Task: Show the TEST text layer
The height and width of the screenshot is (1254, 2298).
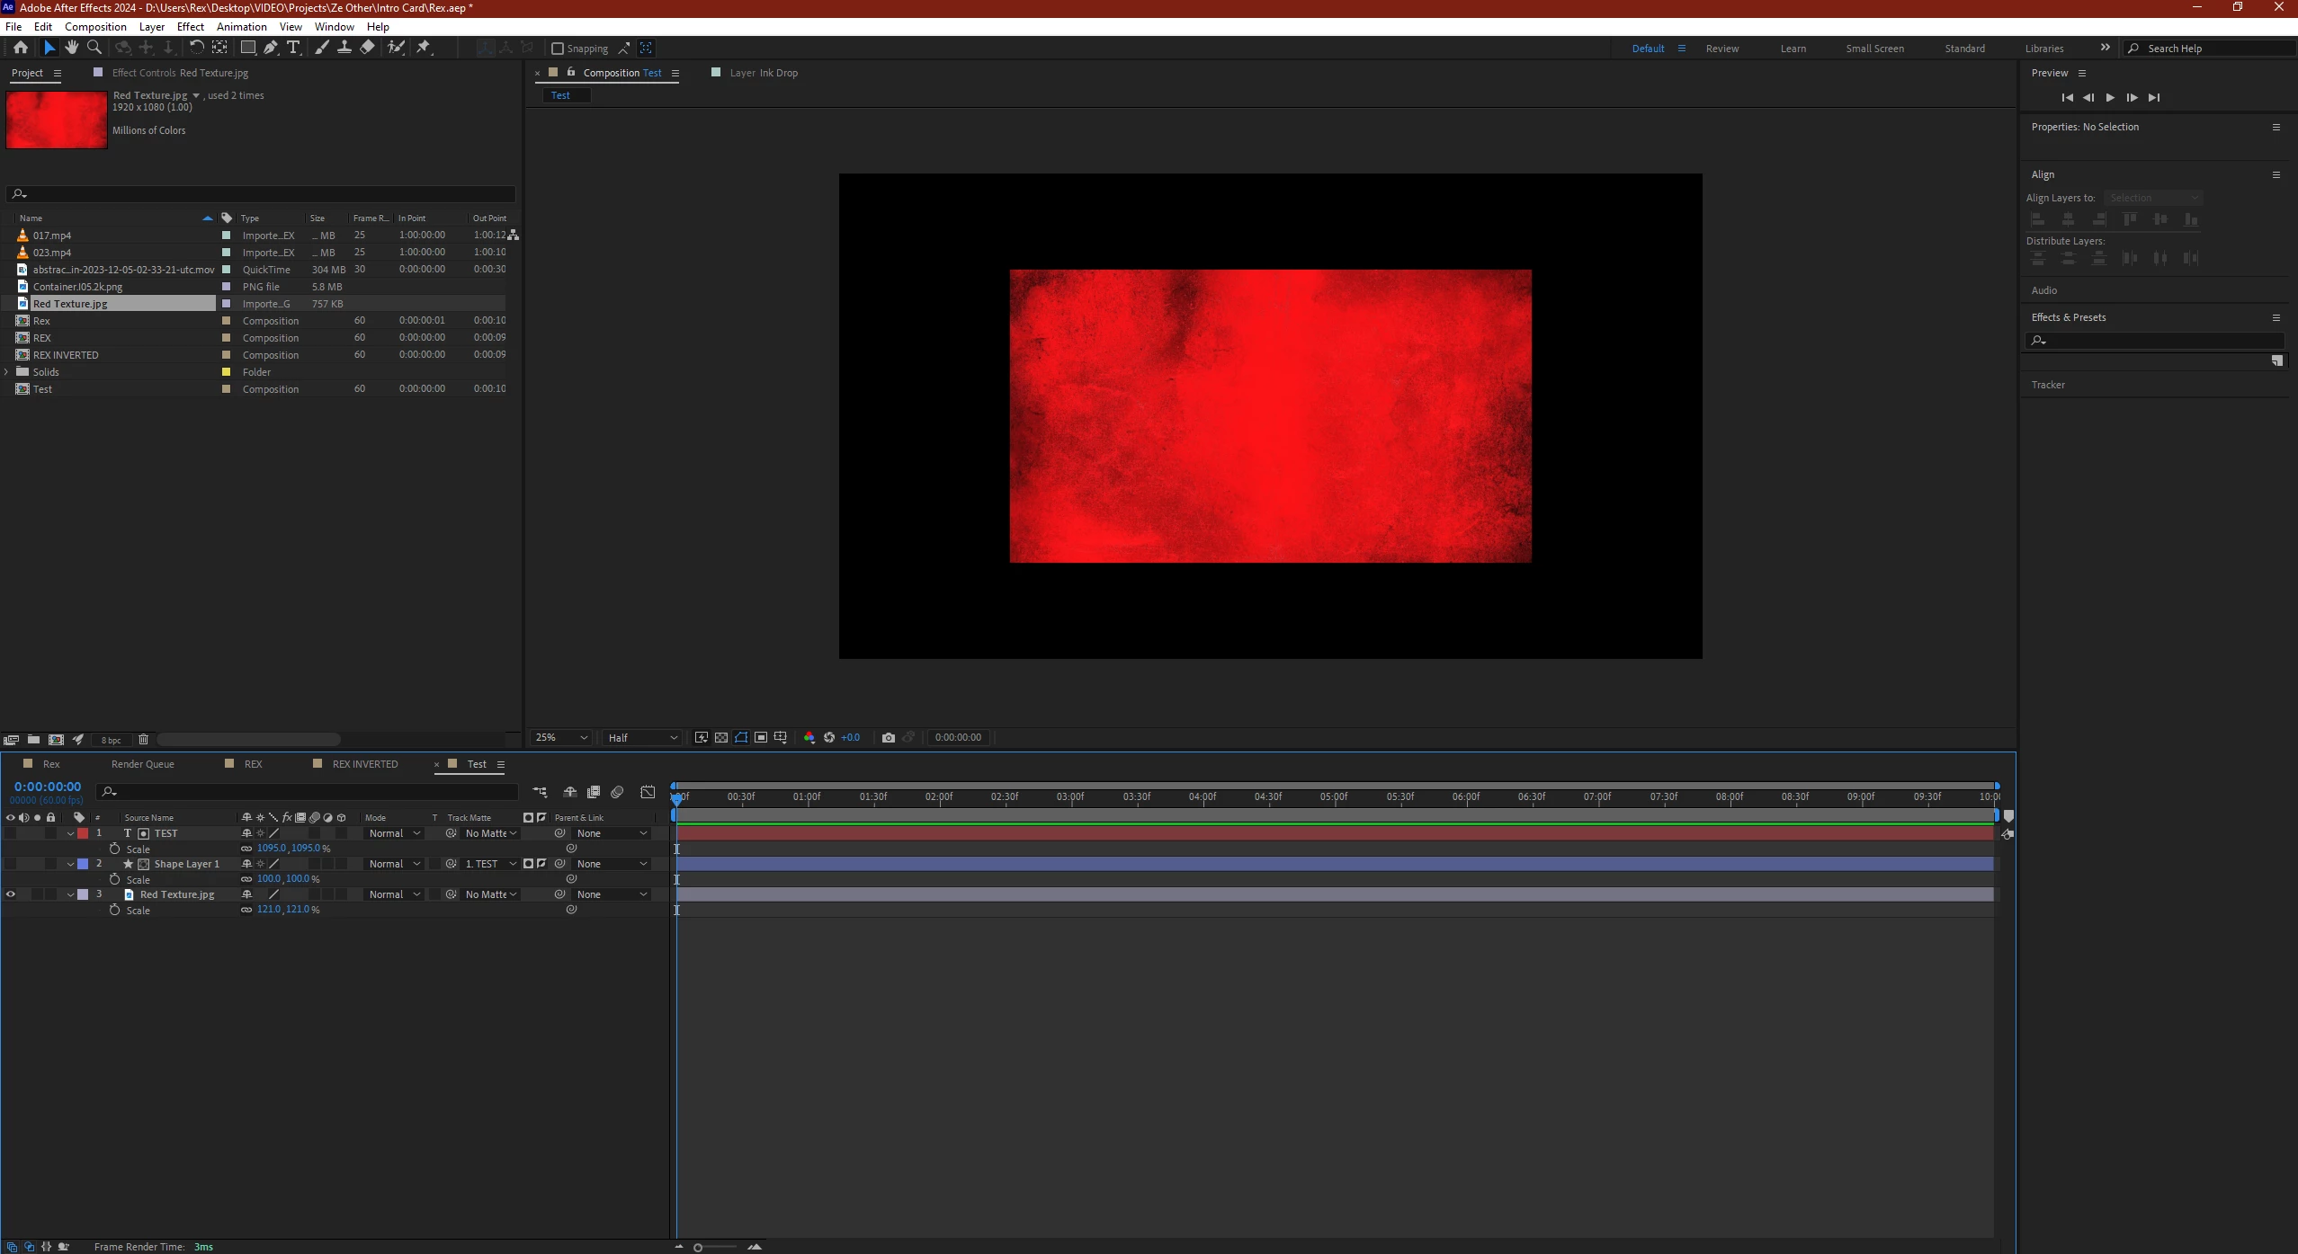Action: pos(11,833)
